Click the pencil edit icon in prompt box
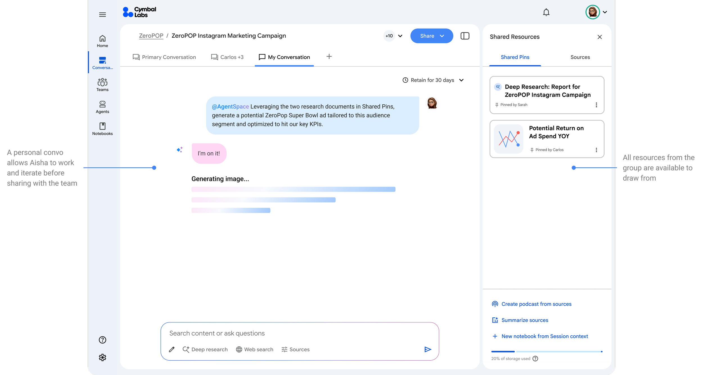 pos(172,349)
